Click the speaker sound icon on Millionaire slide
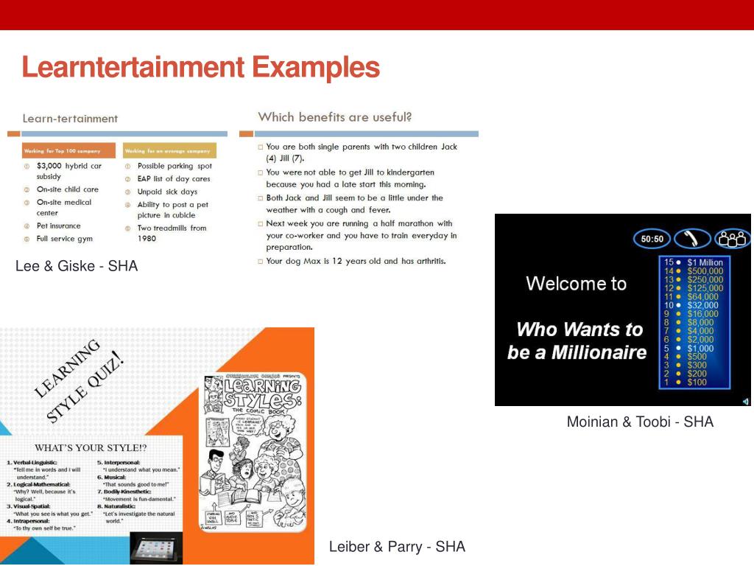This screenshot has width=754, height=566. tap(745, 401)
